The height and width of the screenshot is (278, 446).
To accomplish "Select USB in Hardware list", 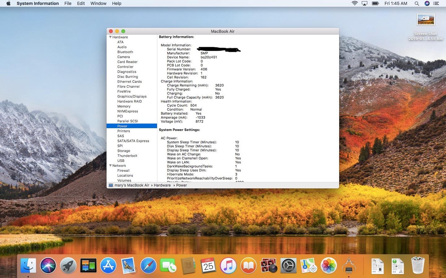I will point(121,161).
